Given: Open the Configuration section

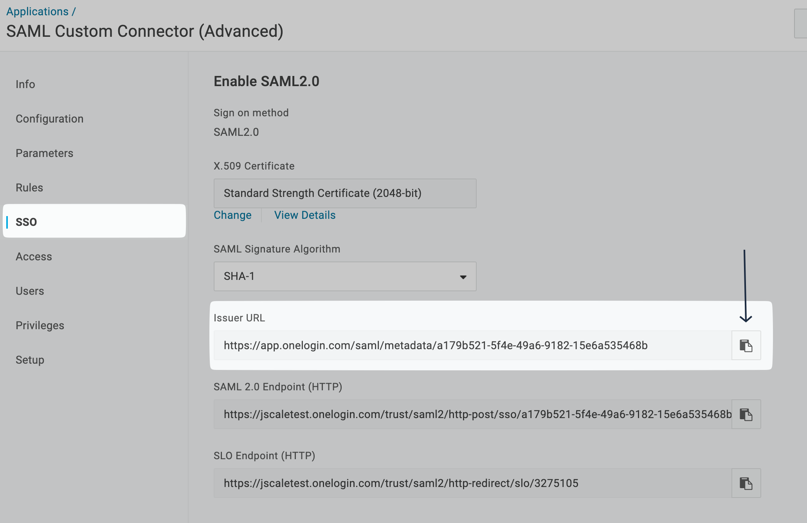Looking at the screenshot, I should pos(49,119).
